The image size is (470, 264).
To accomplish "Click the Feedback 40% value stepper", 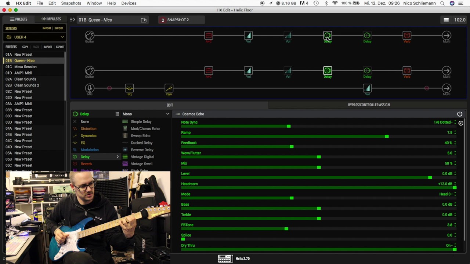I will click(x=455, y=143).
